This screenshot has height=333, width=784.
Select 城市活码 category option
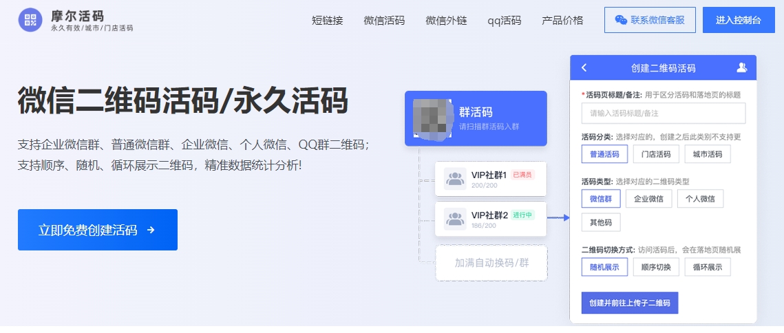(x=708, y=154)
